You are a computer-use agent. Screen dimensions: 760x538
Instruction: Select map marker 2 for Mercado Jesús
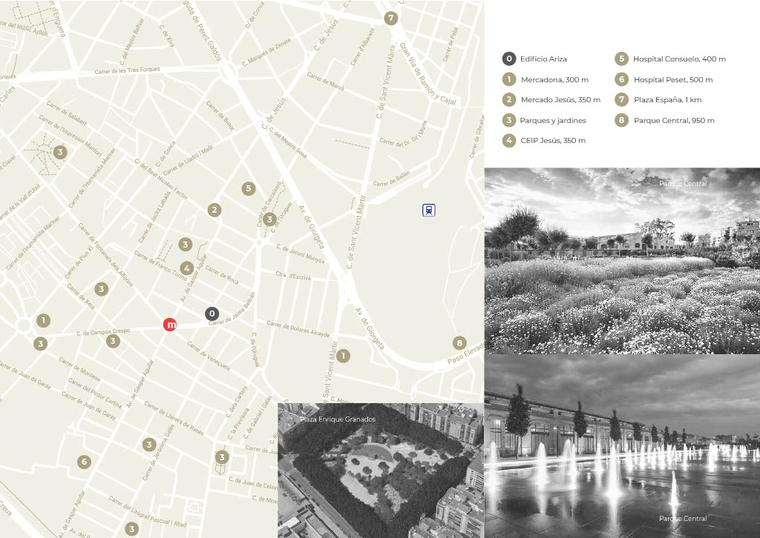214,210
